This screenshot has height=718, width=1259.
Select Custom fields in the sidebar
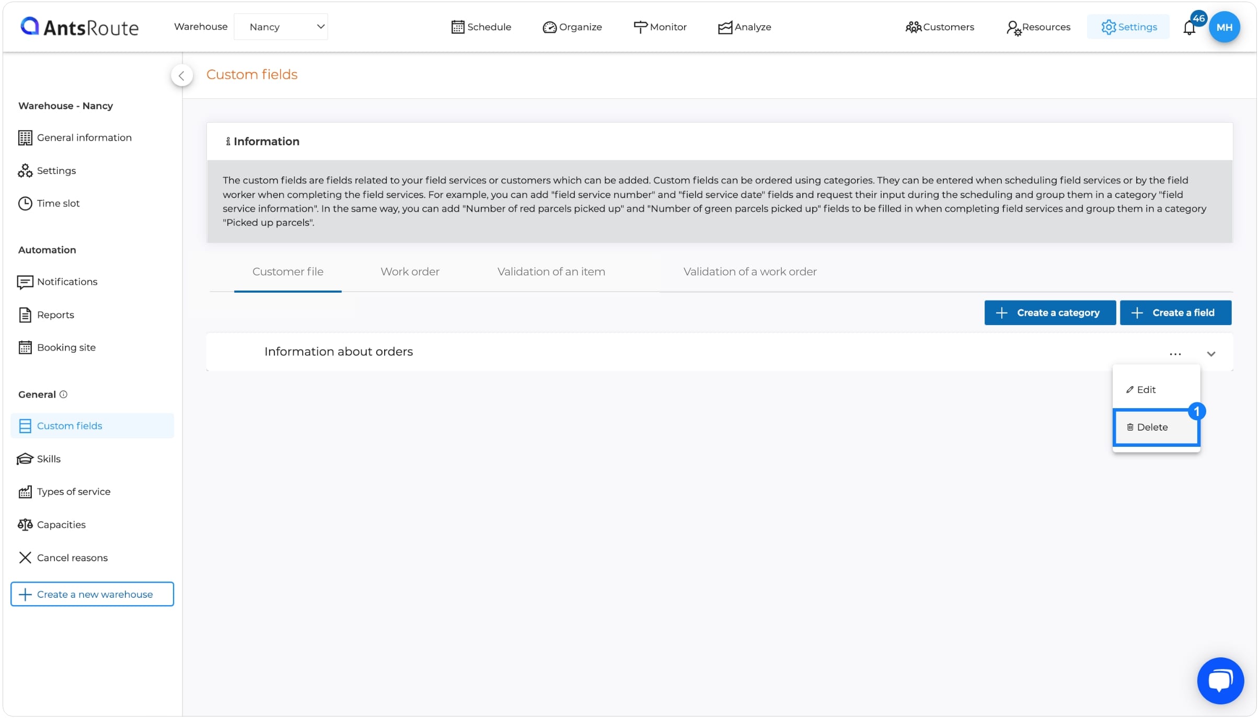coord(92,426)
